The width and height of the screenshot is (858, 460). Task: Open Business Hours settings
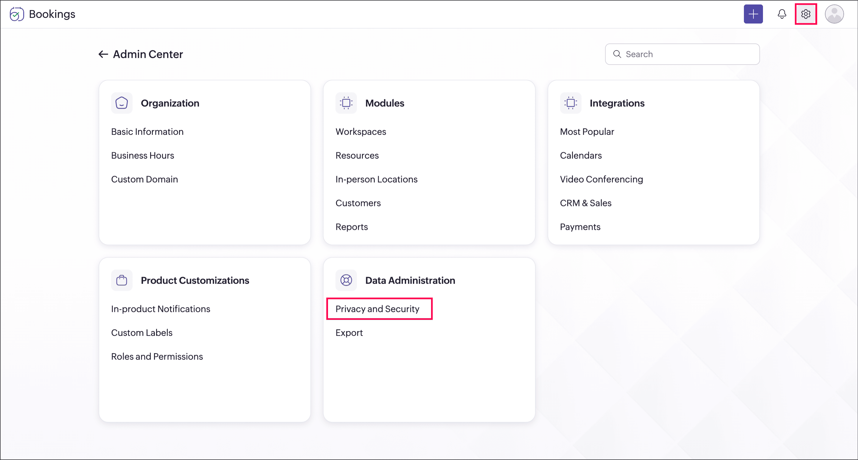point(143,155)
